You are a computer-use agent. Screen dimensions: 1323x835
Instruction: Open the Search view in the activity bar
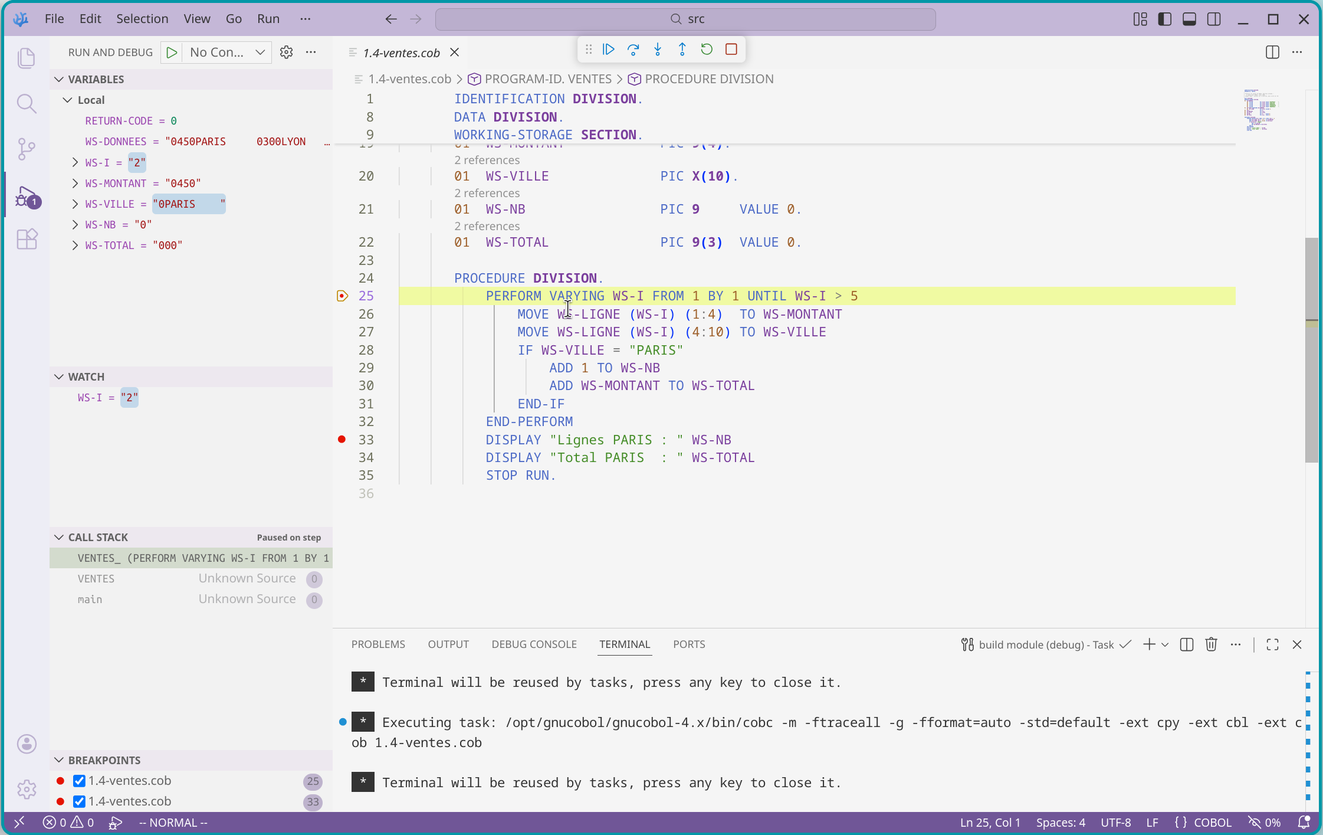click(x=27, y=104)
